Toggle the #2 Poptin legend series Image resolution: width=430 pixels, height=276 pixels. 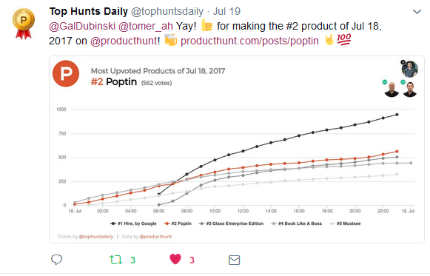click(x=178, y=223)
